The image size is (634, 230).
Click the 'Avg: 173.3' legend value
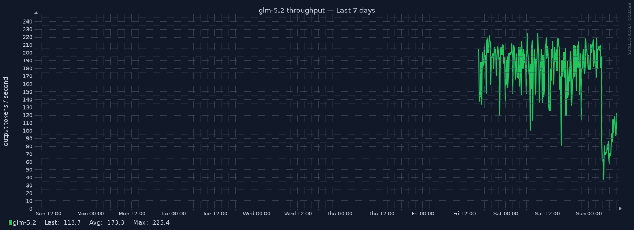click(107, 222)
